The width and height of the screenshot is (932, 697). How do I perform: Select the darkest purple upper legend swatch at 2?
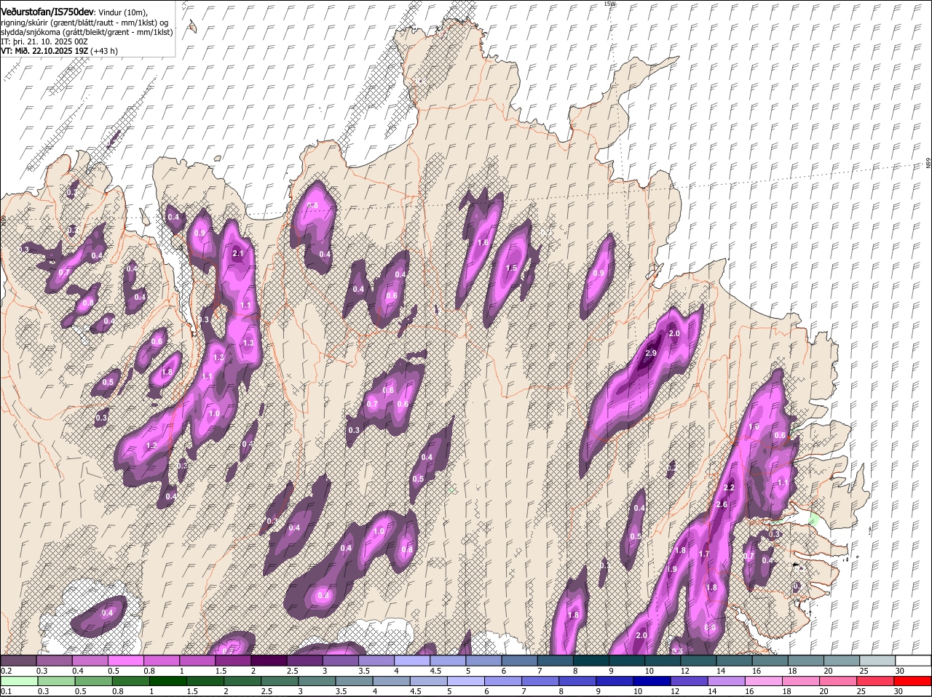(269, 661)
